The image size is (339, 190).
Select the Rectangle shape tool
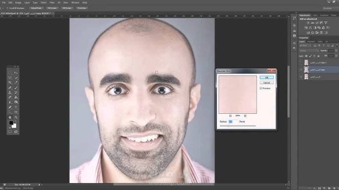pos(16,112)
